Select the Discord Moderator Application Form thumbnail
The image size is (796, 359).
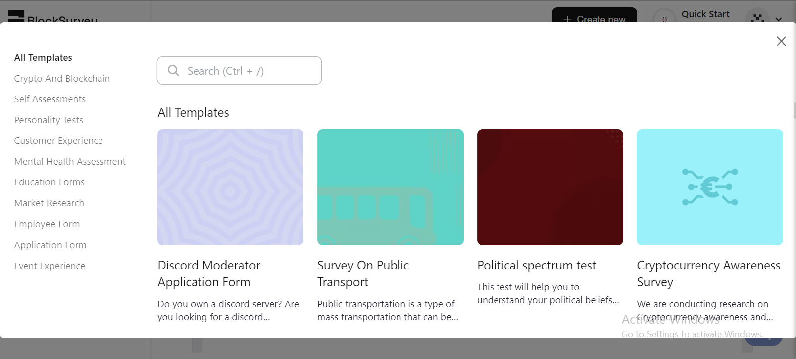[230, 187]
